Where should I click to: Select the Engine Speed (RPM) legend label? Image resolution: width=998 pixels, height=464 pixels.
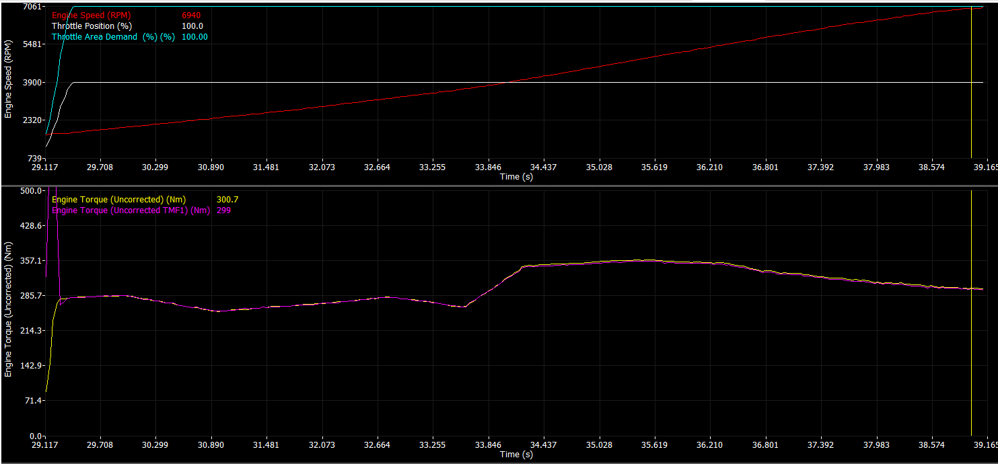click(91, 15)
